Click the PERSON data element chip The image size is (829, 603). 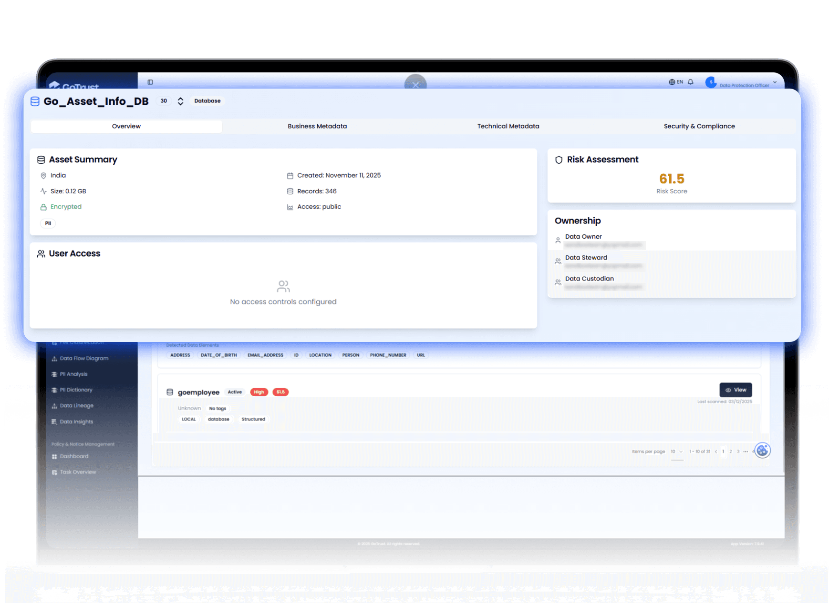click(351, 355)
